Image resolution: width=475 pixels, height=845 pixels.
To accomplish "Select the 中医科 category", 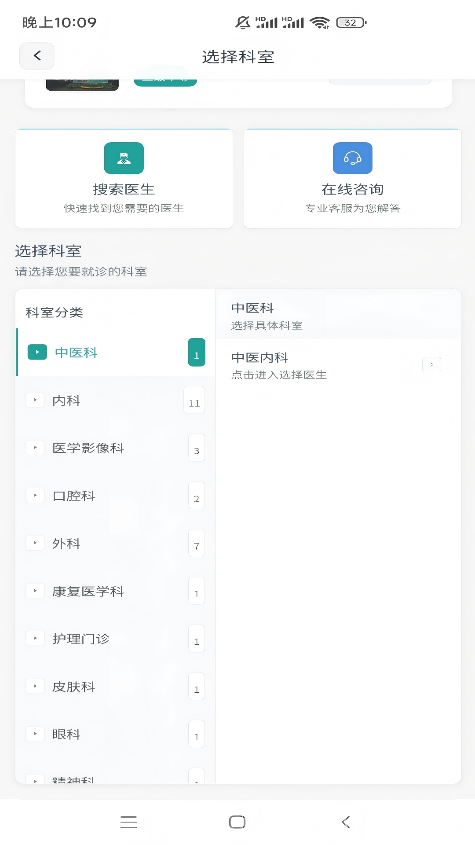I will 115,353.
